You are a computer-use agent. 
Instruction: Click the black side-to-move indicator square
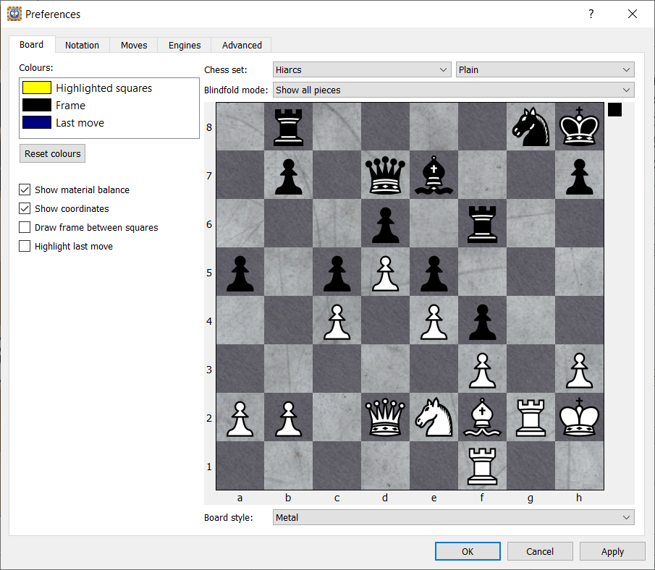pyautogui.click(x=614, y=109)
